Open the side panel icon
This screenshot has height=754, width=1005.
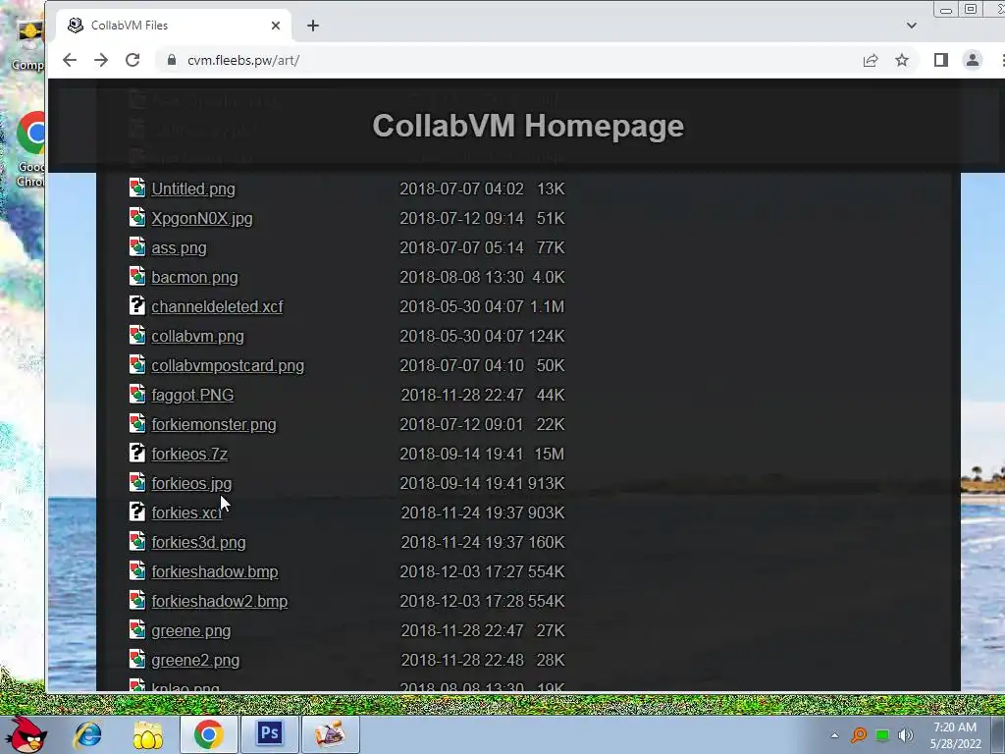(x=940, y=60)
